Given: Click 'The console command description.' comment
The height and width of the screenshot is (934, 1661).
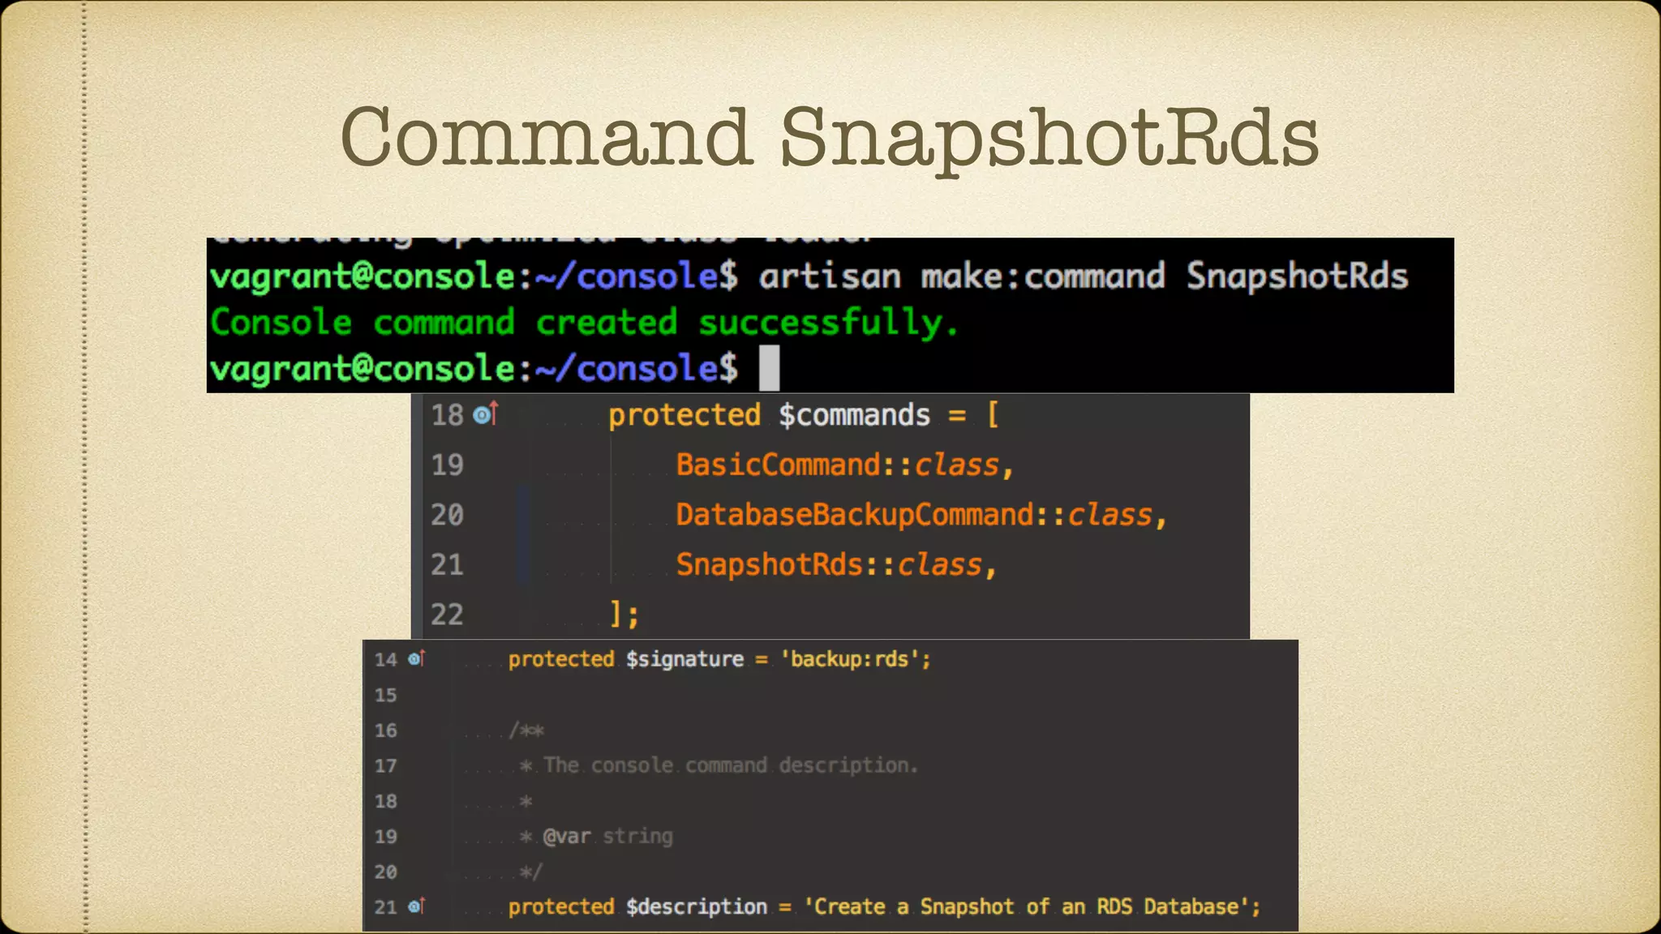Looking at the screenshot, I should (730, 765).
